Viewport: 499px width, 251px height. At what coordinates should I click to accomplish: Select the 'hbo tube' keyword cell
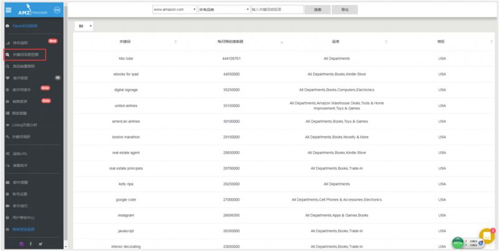tap(126, 59)
